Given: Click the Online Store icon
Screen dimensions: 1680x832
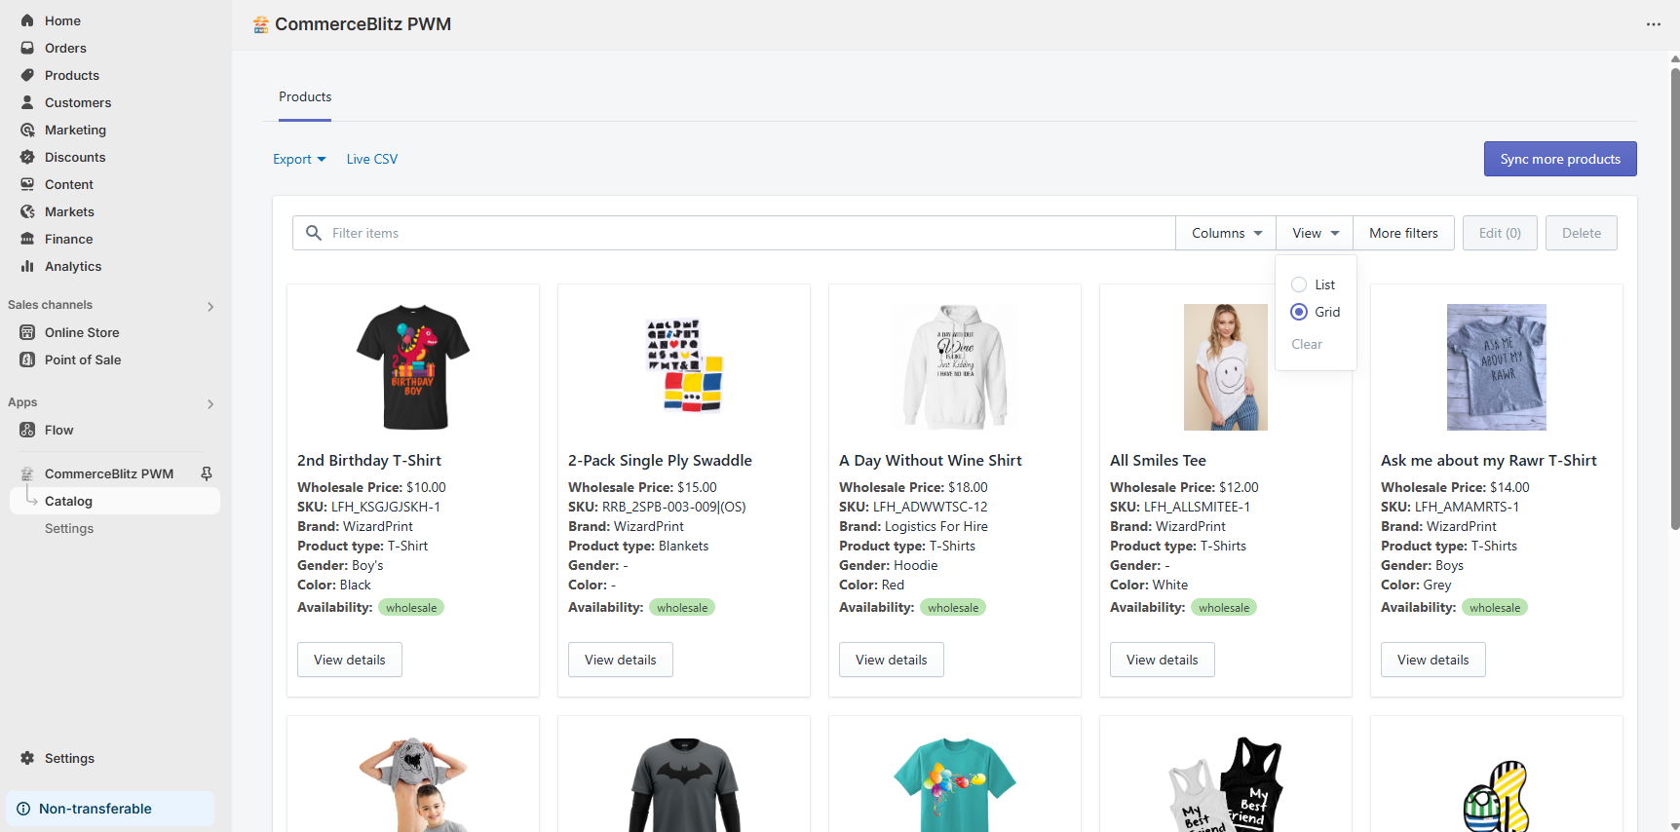Looking at the screenshot, I should point(27,332).
